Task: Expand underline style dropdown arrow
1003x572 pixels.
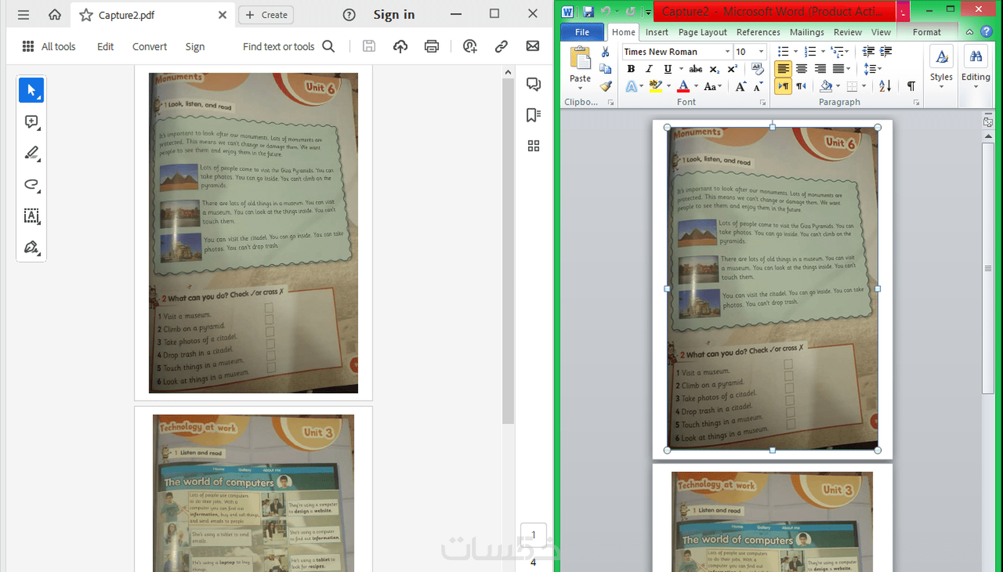Action: 681,69
